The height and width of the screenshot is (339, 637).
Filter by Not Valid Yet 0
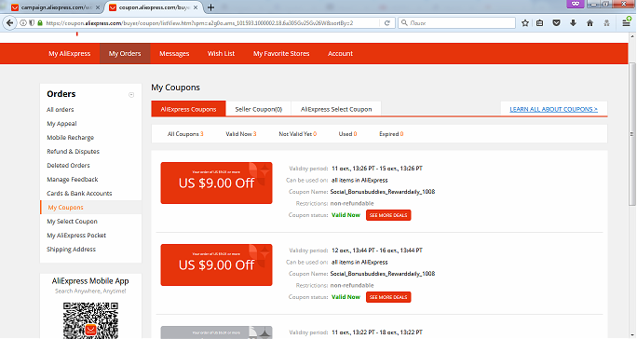click(298, 134)
